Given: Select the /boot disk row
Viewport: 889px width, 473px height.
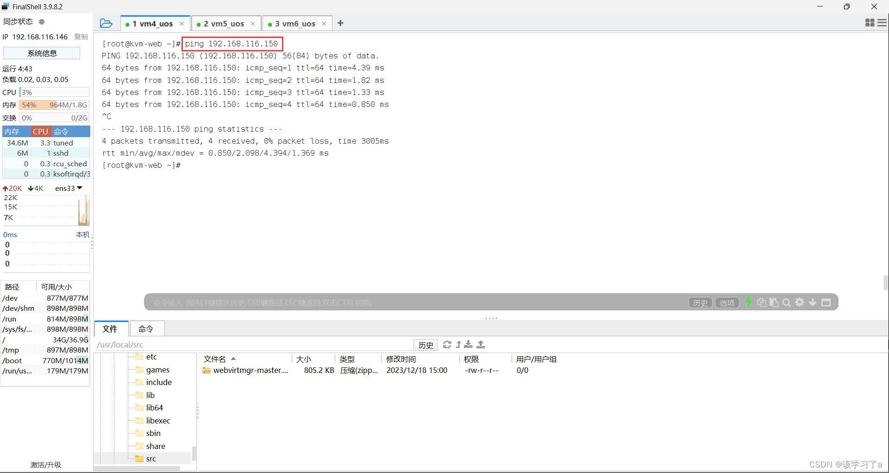Looking at the screenshot, I should (x=45, y=360).
